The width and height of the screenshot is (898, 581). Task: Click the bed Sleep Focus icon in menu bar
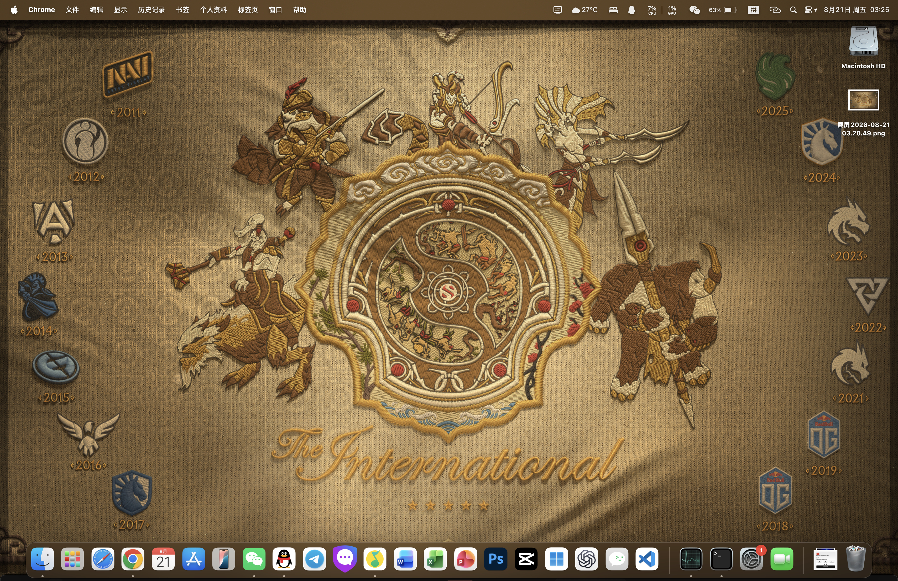point(613,10)
